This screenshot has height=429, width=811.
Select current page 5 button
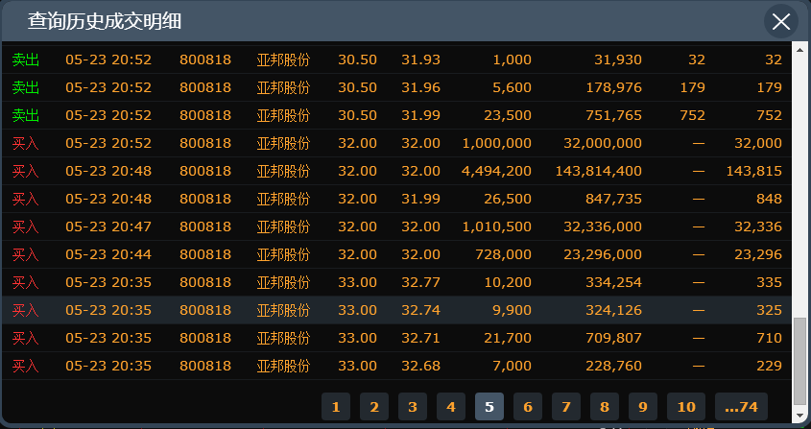pyautogui.click(x=489, y=407)
